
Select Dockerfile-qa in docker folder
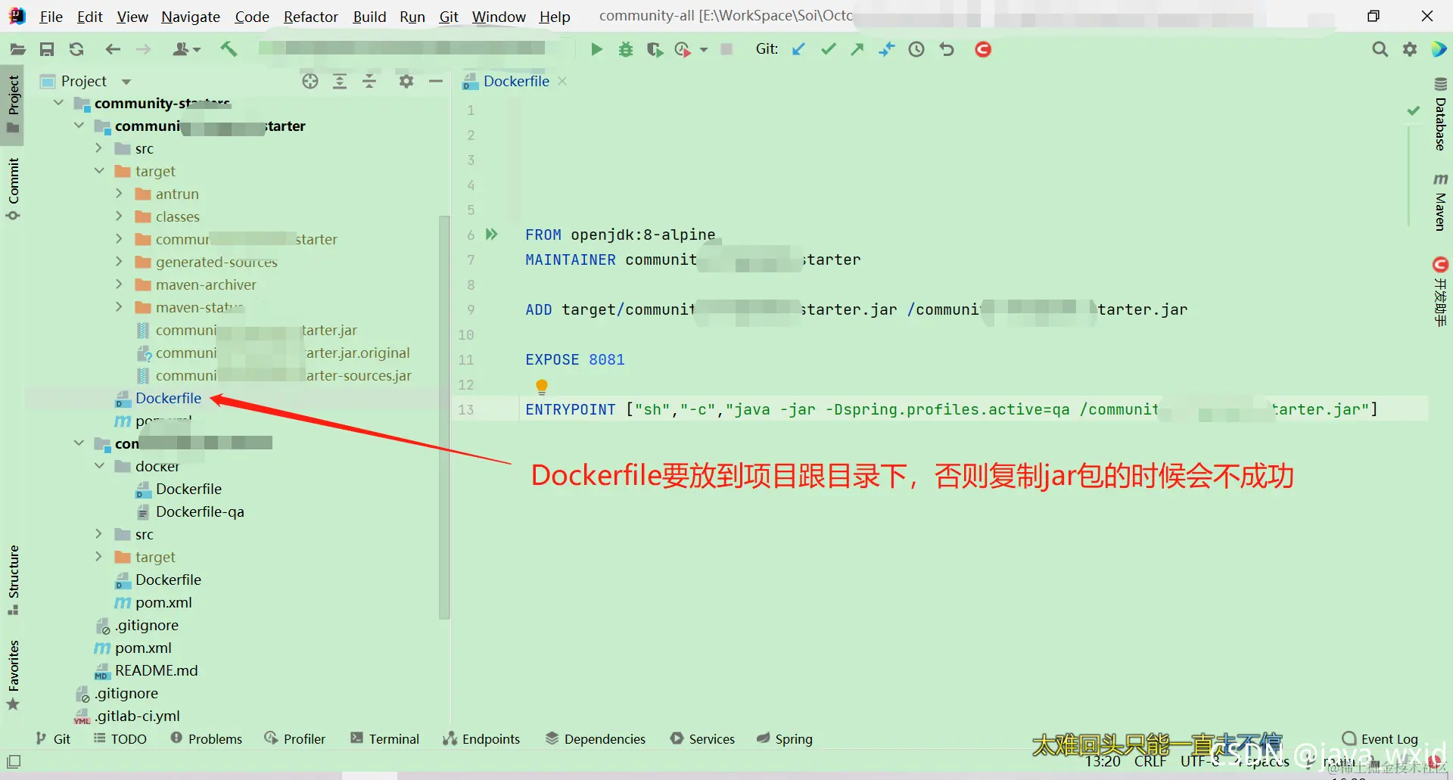200,511
